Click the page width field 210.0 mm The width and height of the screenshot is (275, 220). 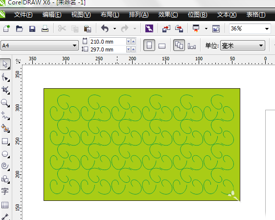click(x=108, y=42)
